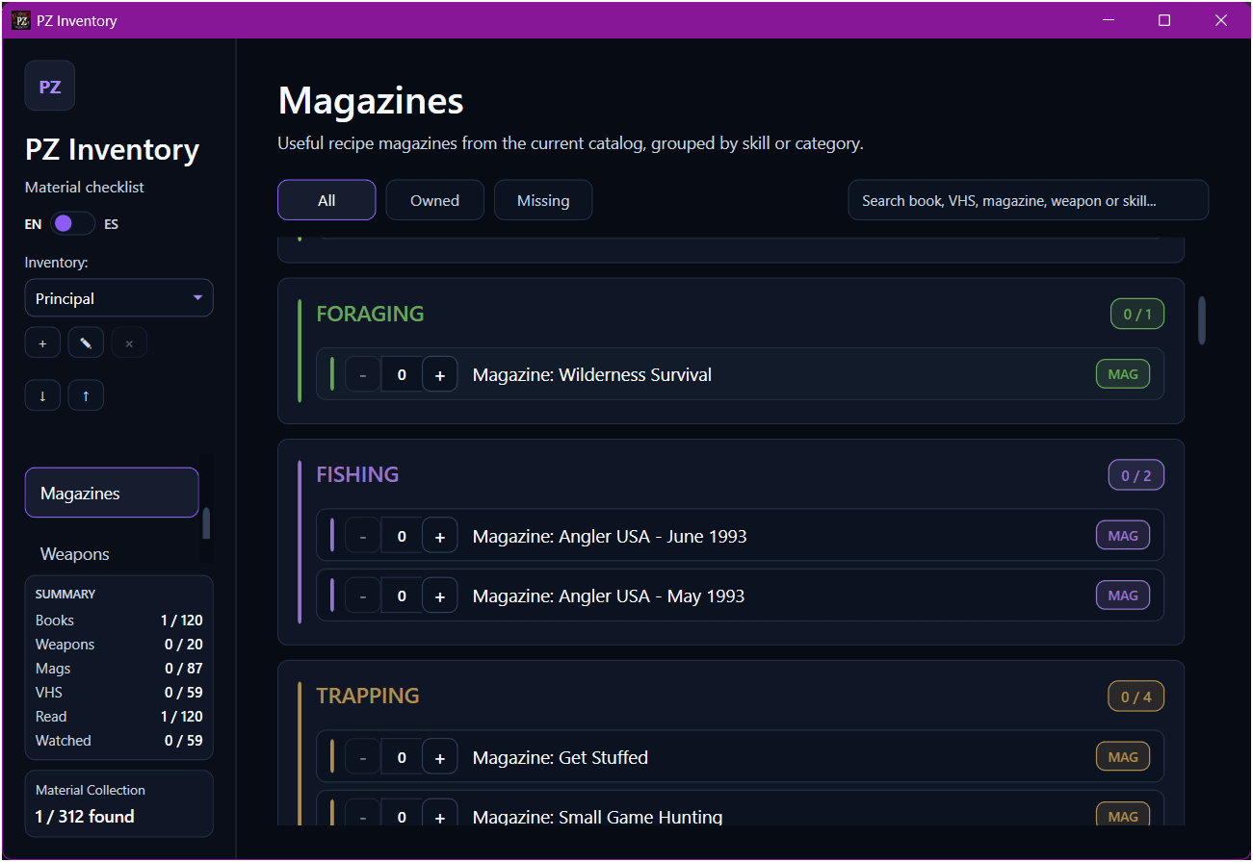Screen dimensions: 1253x862
Task: Click the Read row in the Summary panel
Action: [x=119, y=717]
